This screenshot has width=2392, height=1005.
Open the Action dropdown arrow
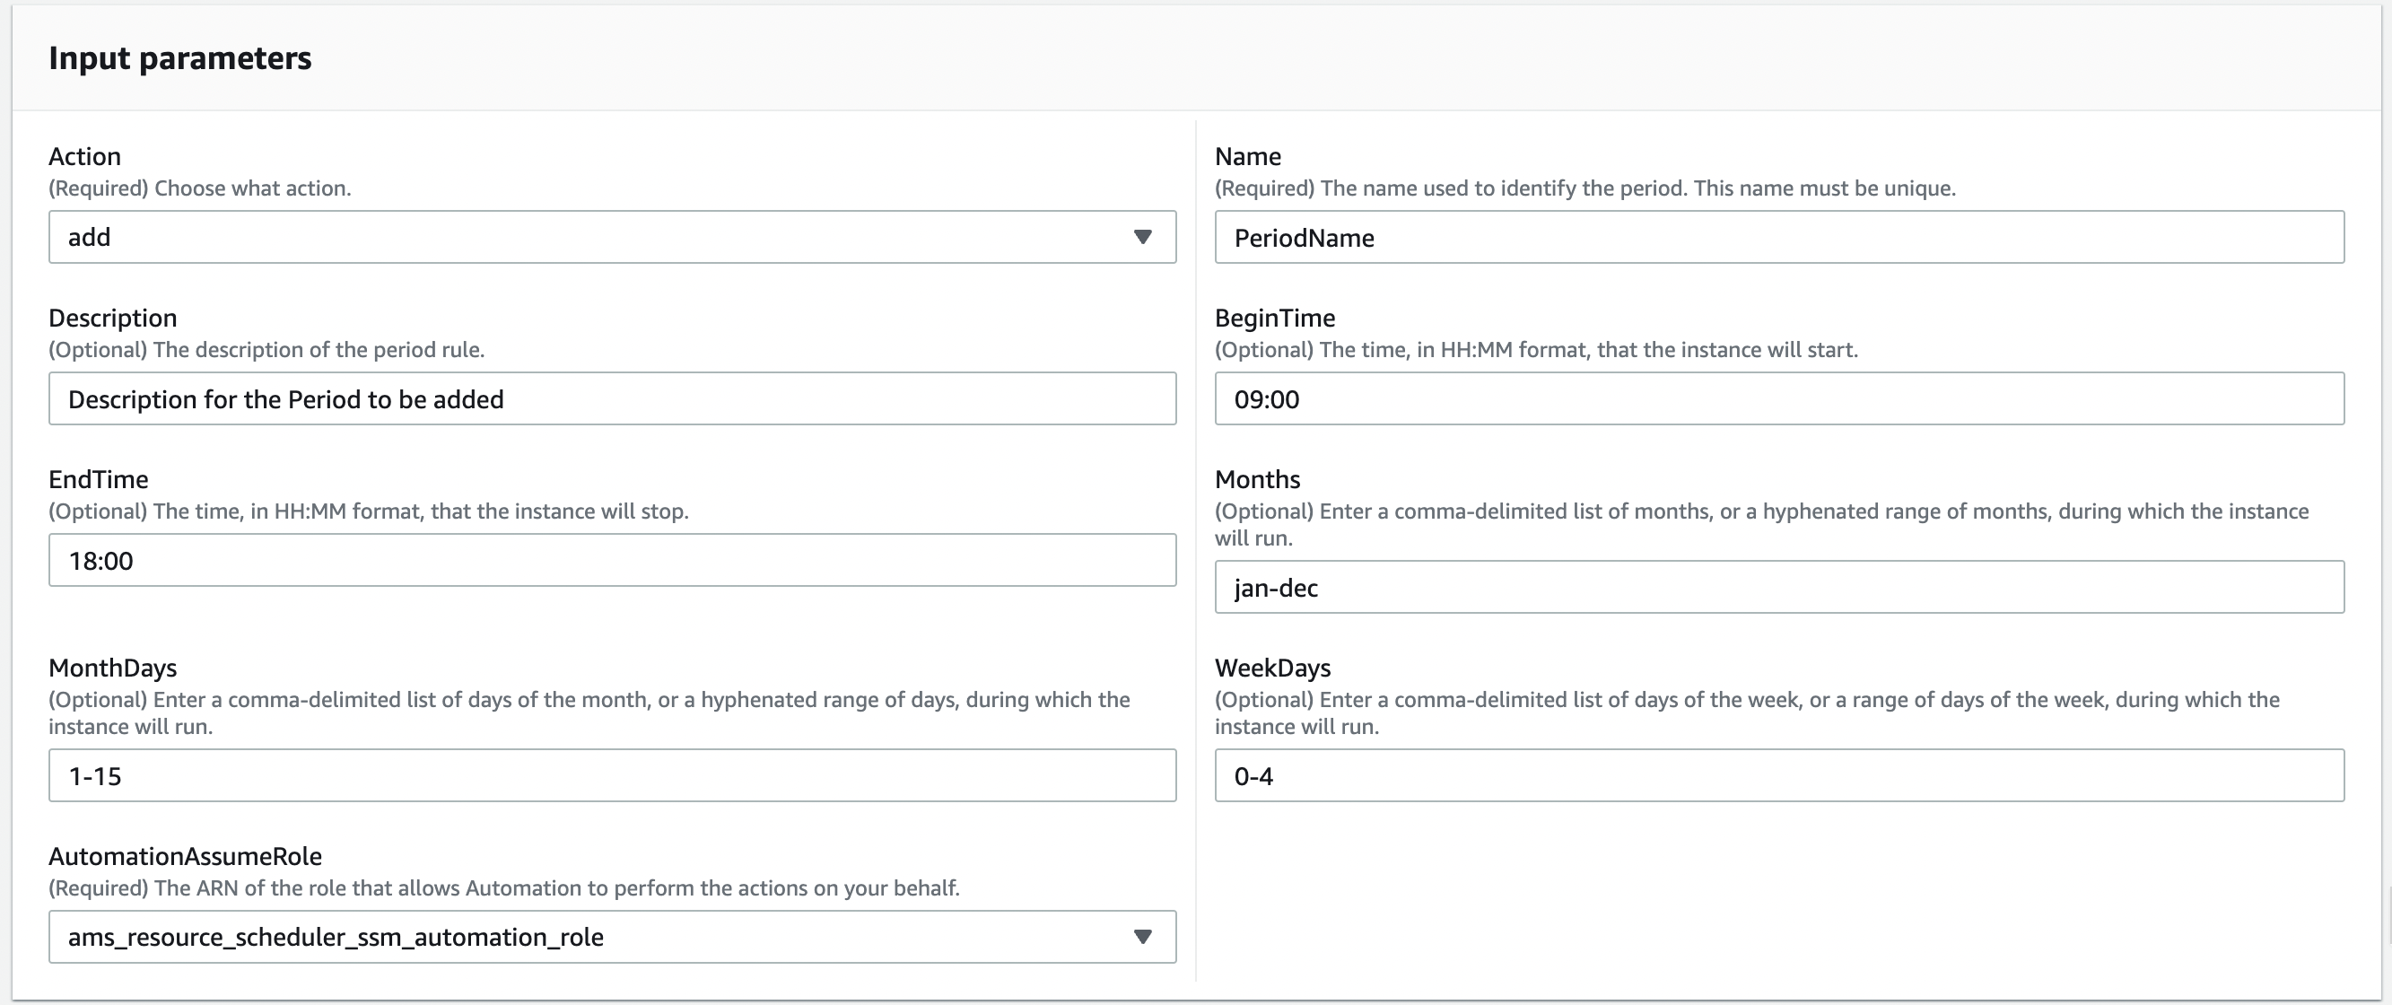point(1144,237)
